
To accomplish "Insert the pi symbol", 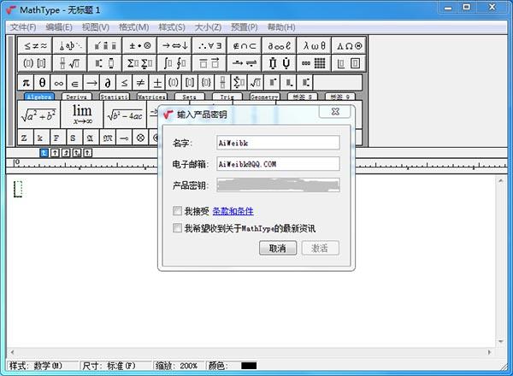I will 26,83.
